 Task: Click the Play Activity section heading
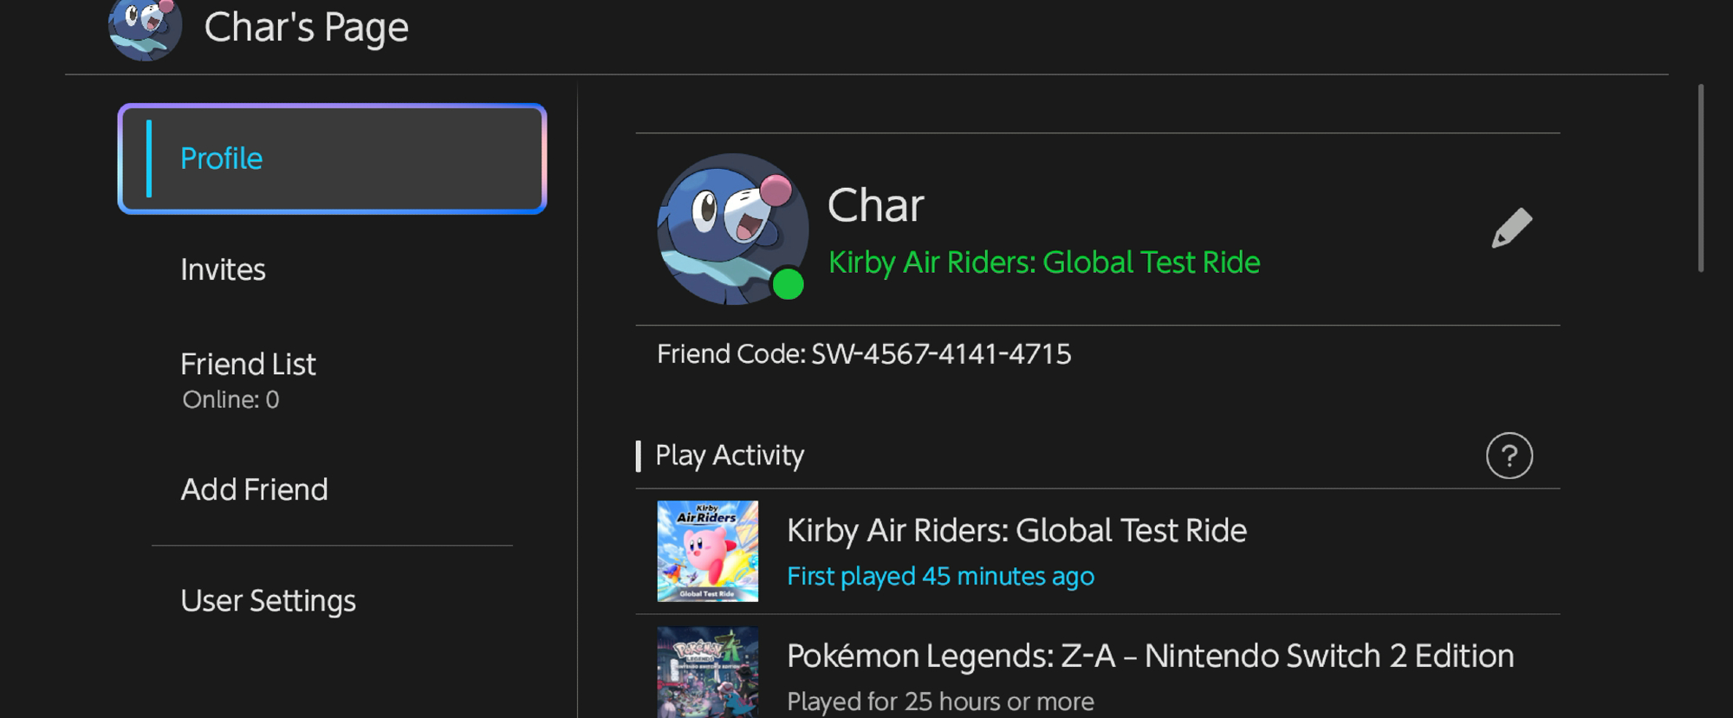pyautogui.click(x=729, y=456)
